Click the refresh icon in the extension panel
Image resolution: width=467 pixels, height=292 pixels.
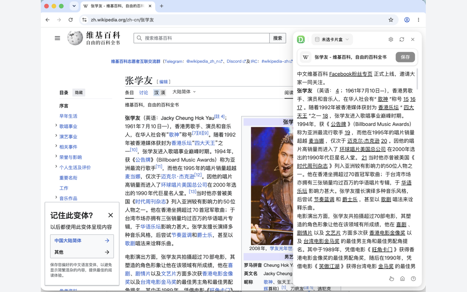[402, 39]
